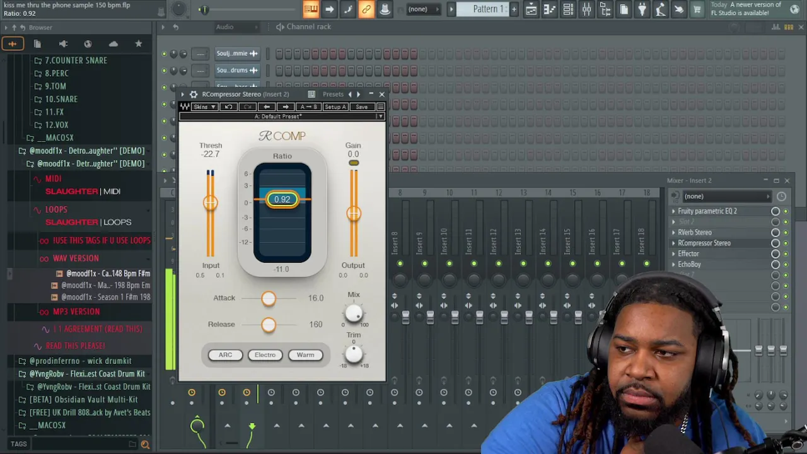Viewport: 807px width, 454px height.
Task: Open @prodinferno - wick drumkit folder
Action: tap(81, 361)
